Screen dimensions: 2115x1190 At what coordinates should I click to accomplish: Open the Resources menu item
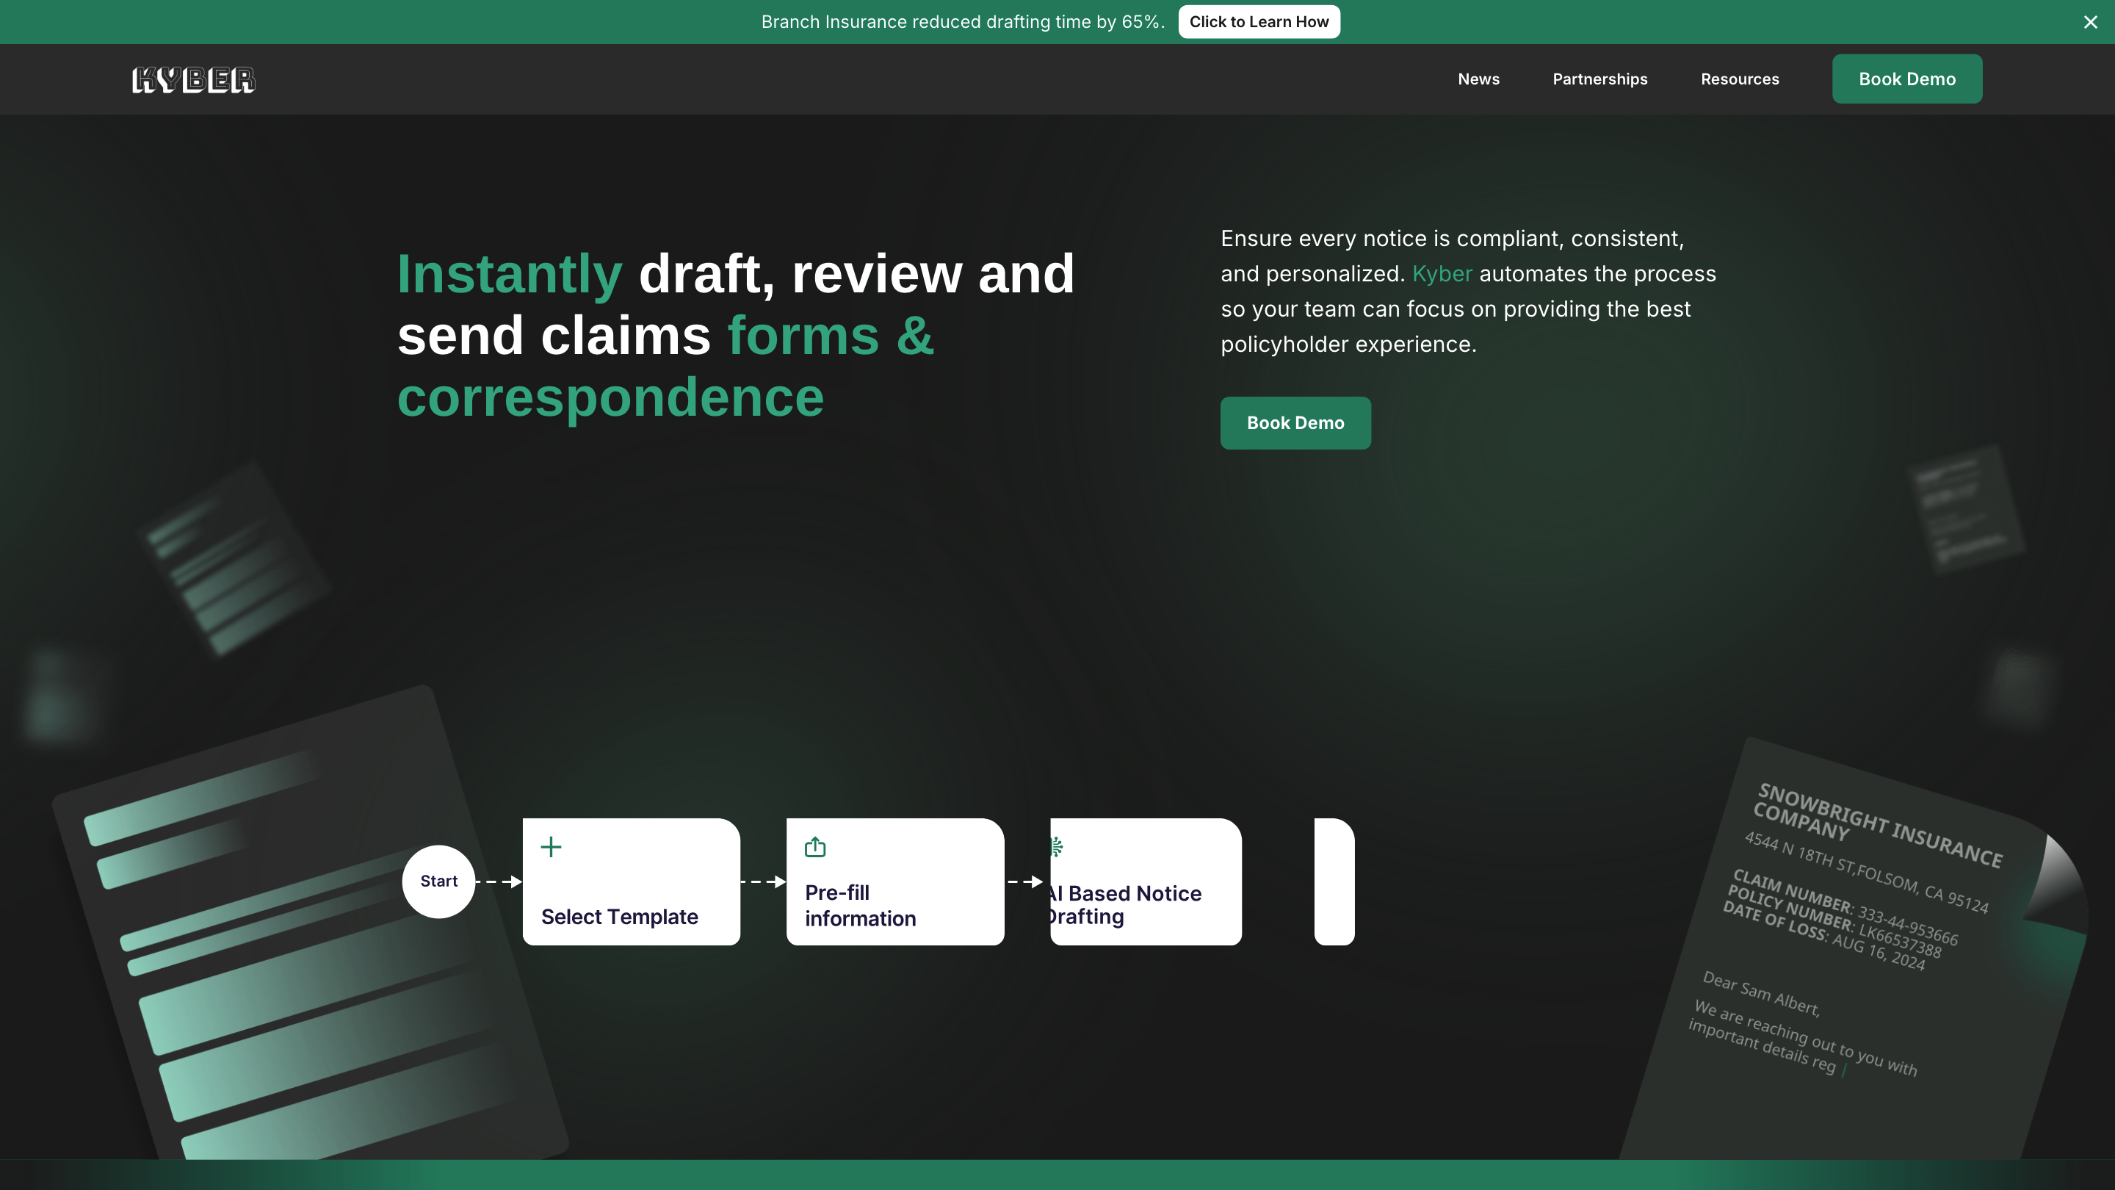point(1739,79)
